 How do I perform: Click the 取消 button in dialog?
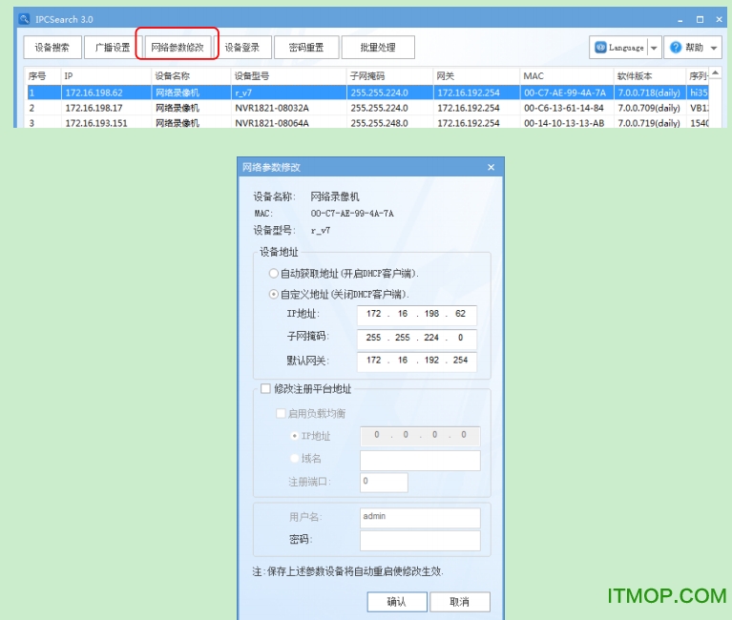459,602
